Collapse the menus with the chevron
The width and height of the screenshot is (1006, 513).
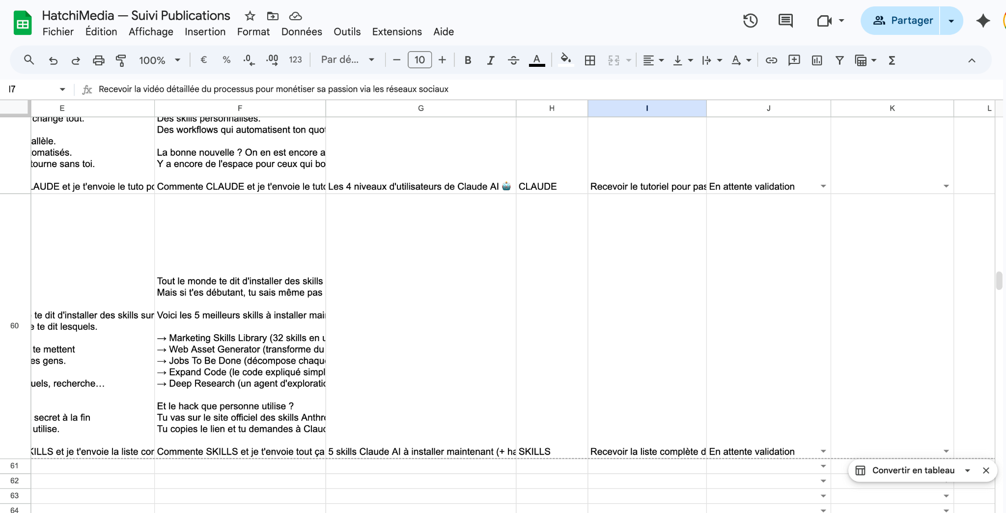pos(972,60)
